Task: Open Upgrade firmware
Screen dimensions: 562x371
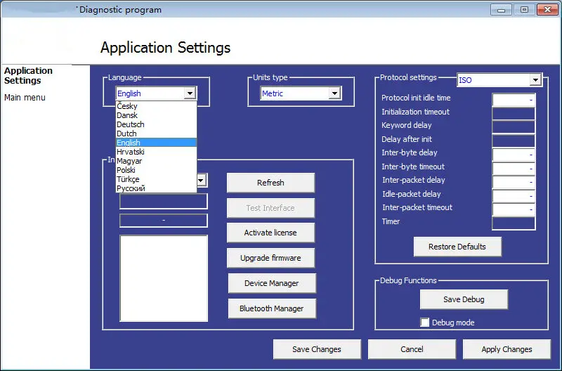Action: 270,258
